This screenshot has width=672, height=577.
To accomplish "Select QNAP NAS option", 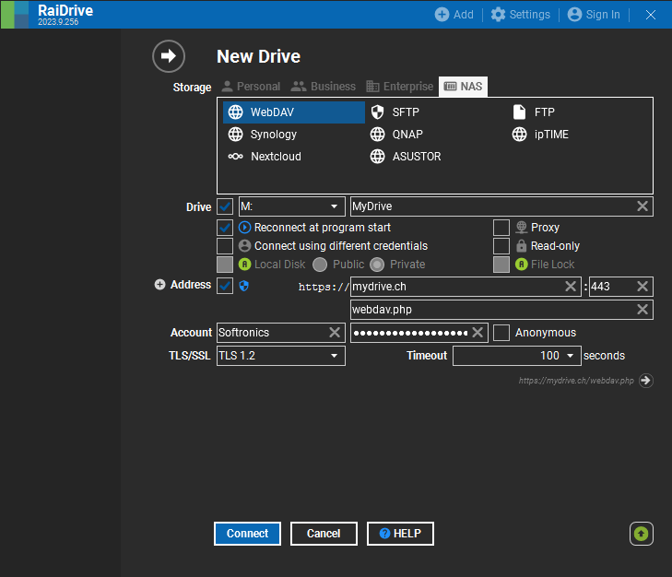I will point(396,135).
